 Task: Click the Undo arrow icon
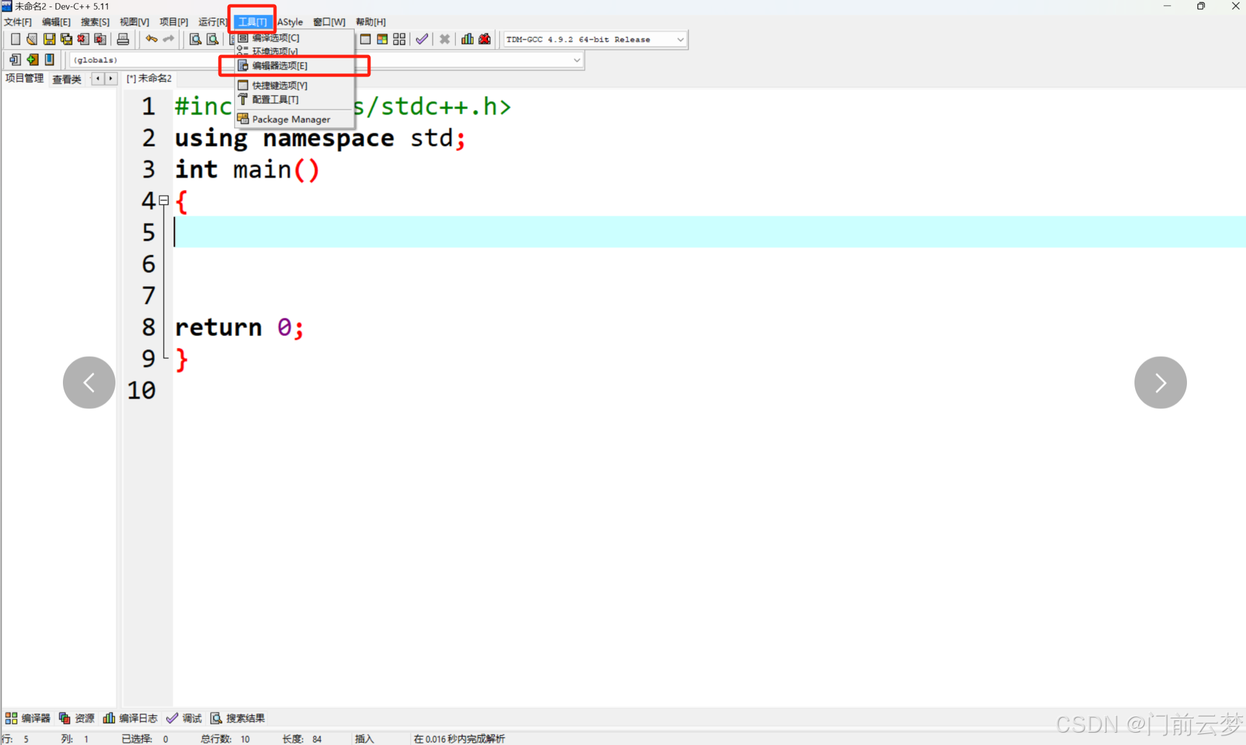151,40
